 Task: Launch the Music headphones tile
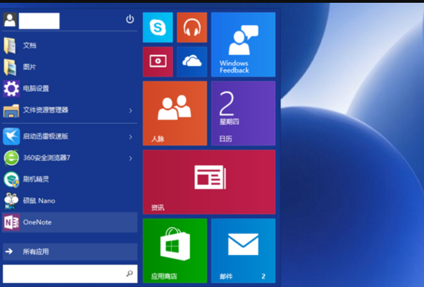click(192, 28)
